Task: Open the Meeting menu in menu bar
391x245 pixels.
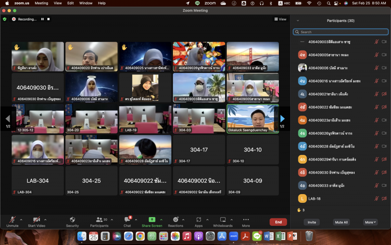Action: (41, 3)
